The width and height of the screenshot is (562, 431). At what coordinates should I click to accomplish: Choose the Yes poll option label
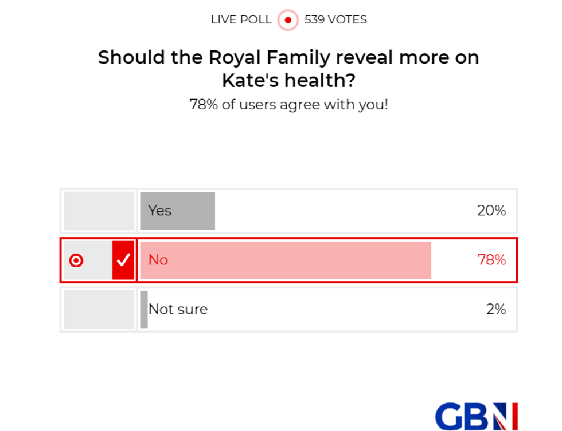coord(159,211)
